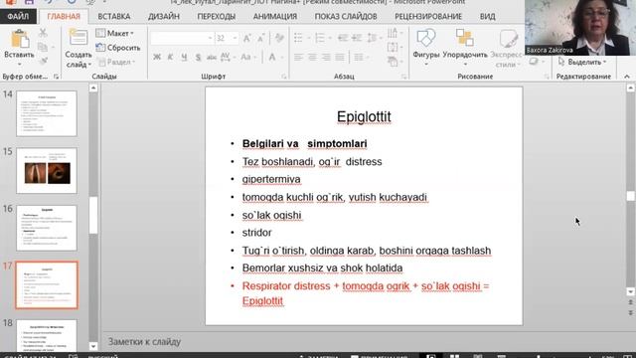Toggle italic К formatting

click(170, 58)
